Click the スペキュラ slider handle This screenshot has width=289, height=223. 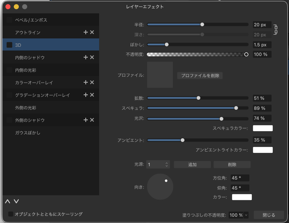click(236, 108)
